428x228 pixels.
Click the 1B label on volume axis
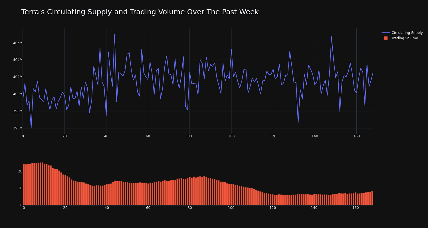coord(20,188)
